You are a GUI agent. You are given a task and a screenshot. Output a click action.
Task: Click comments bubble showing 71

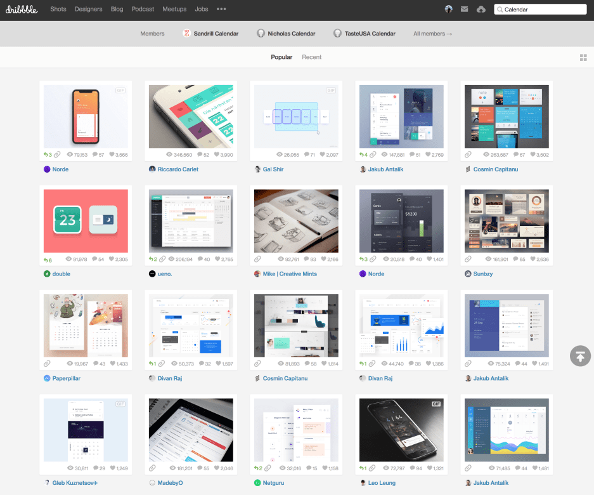(306, 154)
